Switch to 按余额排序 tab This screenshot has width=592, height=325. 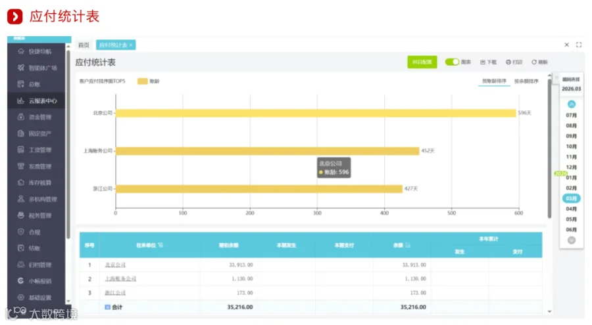click(526, 81)
